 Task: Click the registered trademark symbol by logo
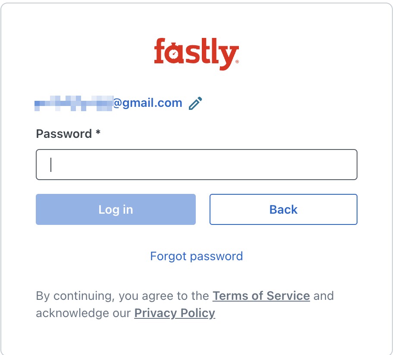[x=237, y=62]
